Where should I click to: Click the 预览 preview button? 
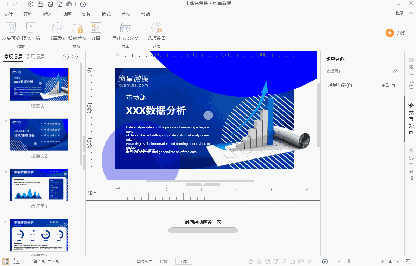tap(395, 32)
